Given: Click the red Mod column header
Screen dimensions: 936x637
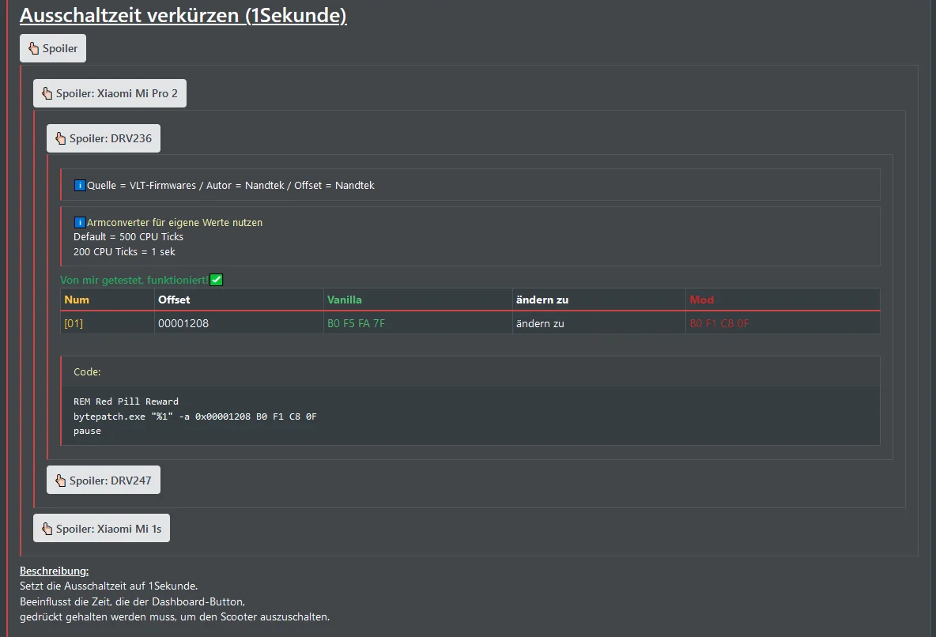Looking at the screenshot, I should pyautogui.click(x=701, y=300).
